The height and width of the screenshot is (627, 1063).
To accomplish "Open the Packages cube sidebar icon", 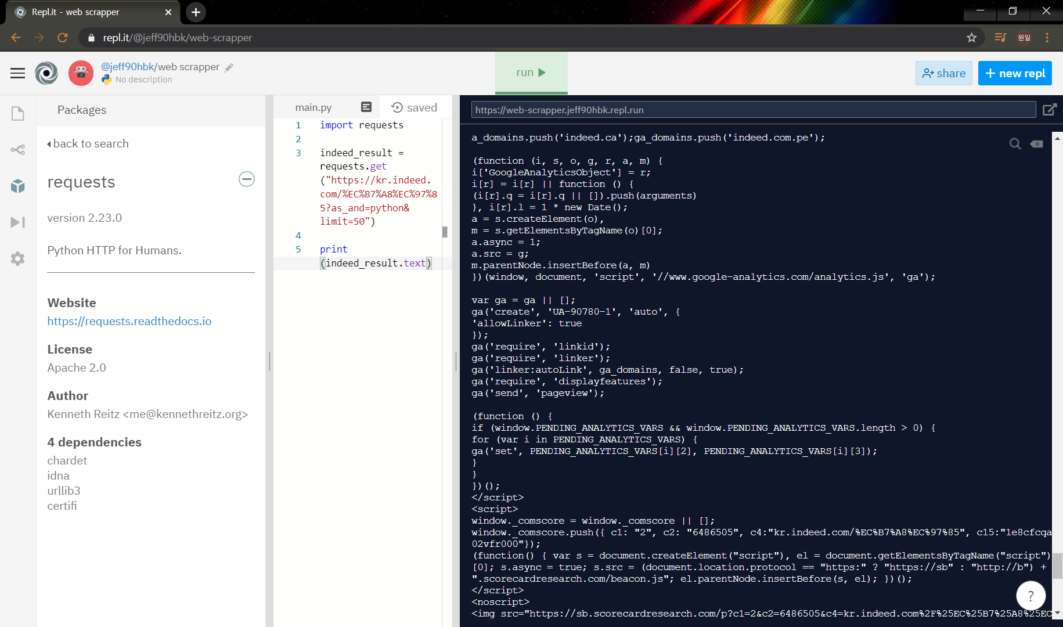I will [18, 186].
